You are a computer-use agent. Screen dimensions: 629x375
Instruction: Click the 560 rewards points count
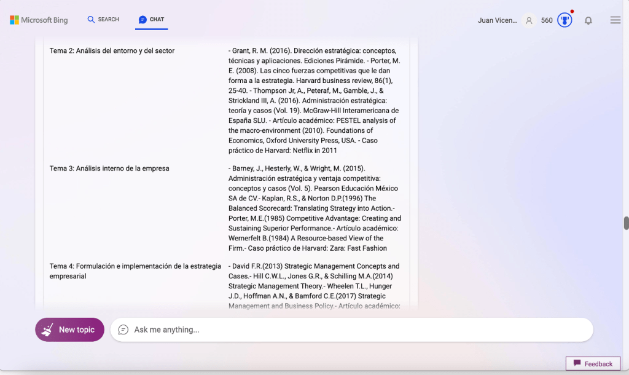(547, 20)
